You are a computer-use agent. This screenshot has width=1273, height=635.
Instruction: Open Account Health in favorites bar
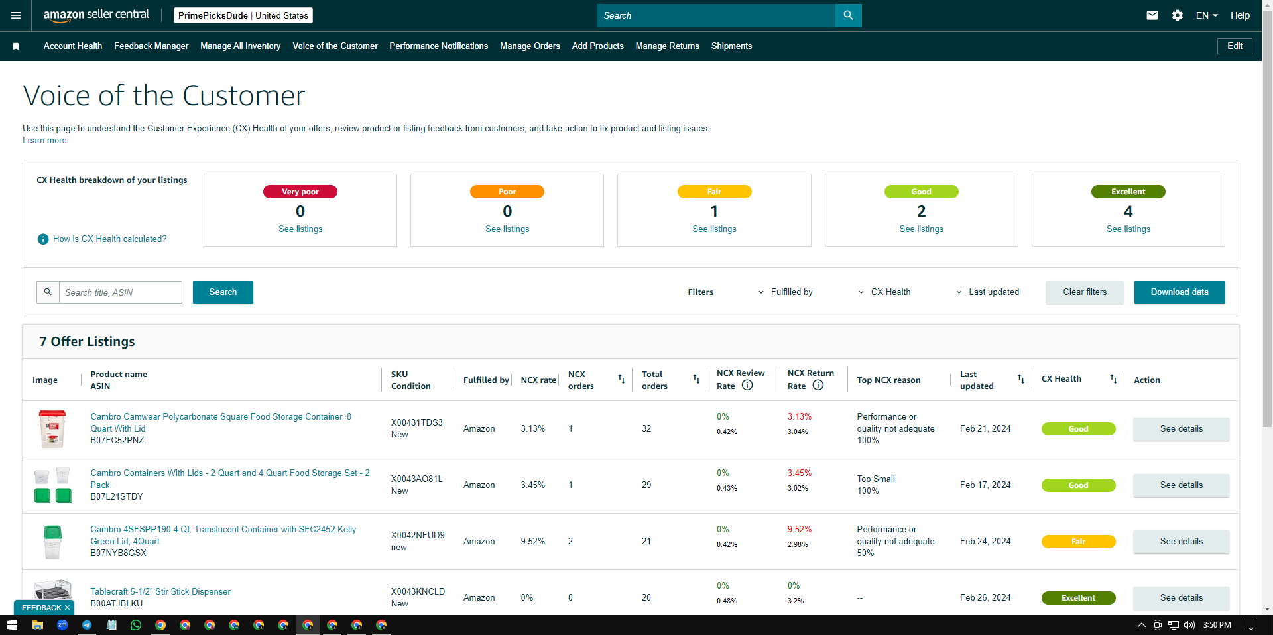tap(73, 46)
